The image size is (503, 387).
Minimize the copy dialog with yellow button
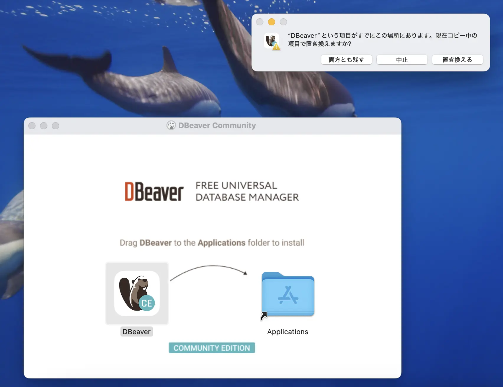pos(272,22)
